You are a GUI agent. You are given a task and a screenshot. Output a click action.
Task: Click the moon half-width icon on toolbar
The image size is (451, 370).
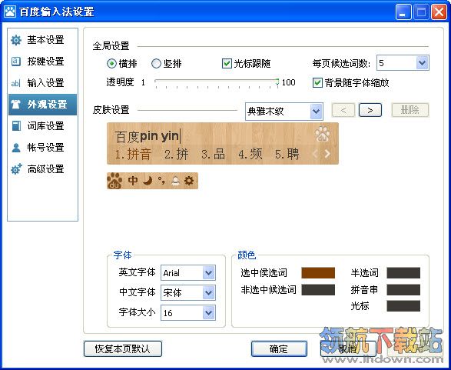[x=148, y=181]
